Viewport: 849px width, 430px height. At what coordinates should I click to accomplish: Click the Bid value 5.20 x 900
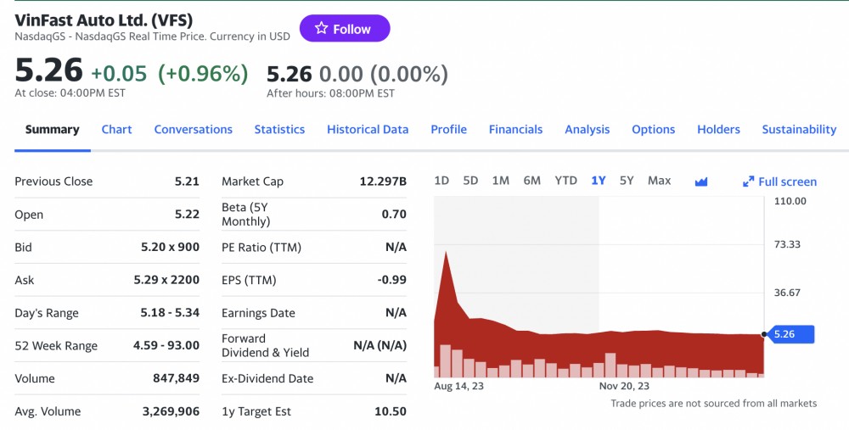170,247
